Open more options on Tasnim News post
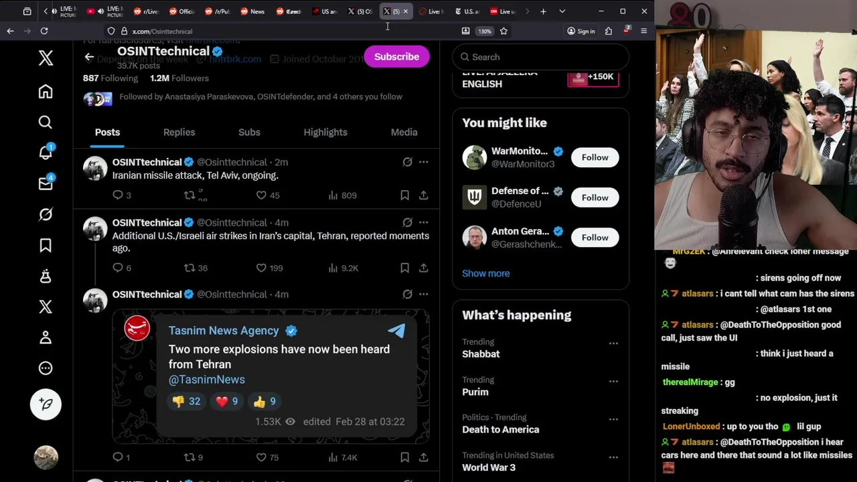This screenshot has width=857, height=482. 423,295
